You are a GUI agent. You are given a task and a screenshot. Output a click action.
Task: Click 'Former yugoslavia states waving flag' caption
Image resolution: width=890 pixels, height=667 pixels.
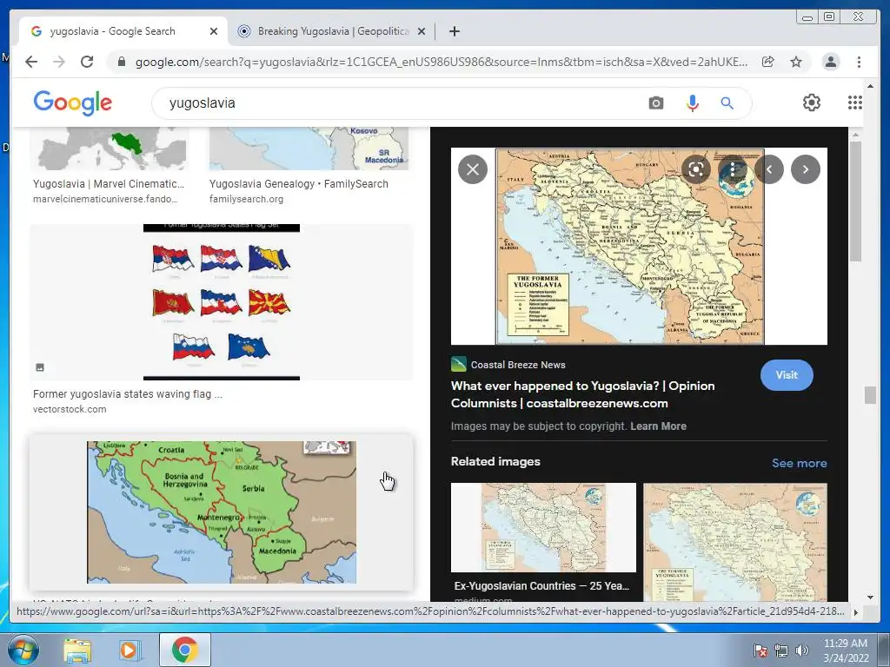pyautogui.click(x=127, y=393)
